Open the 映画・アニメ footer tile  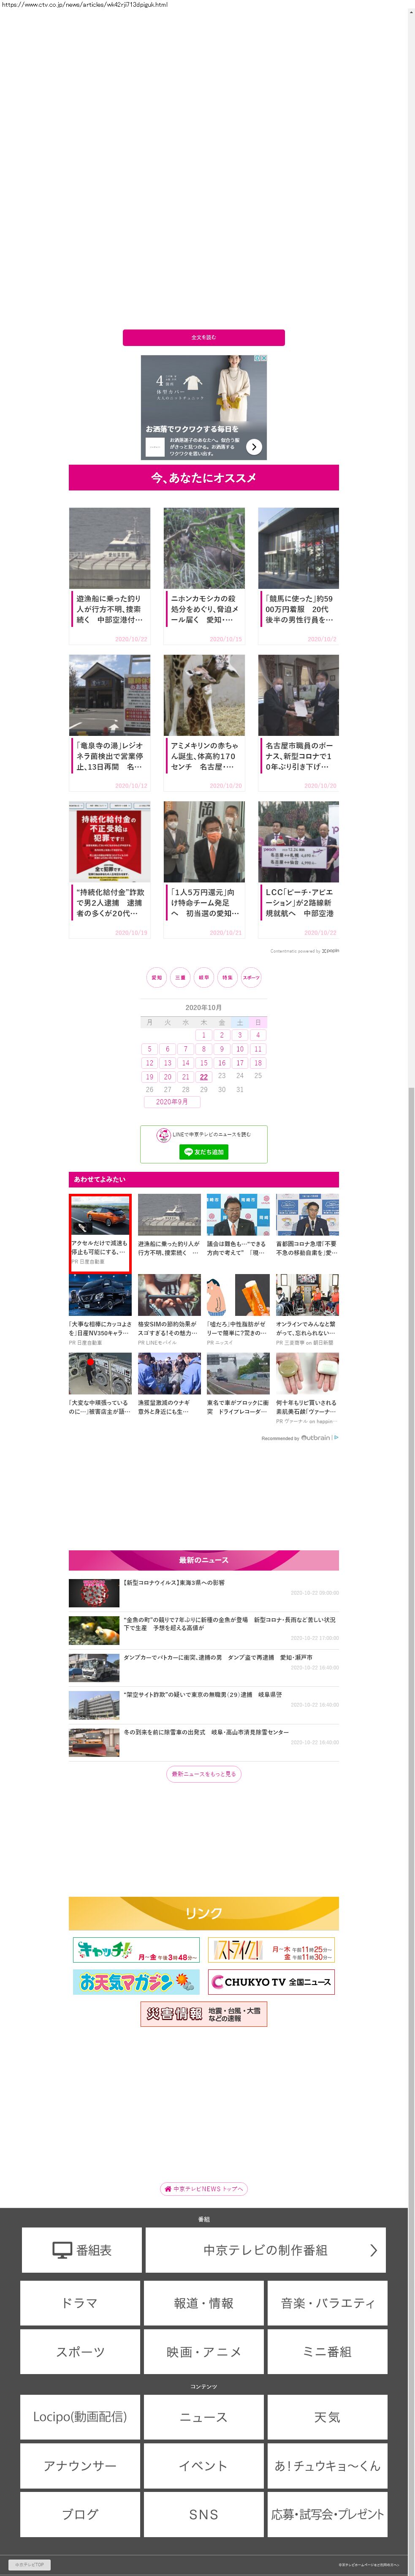coord(204,2352)
